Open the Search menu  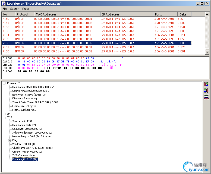click(15, 9)
